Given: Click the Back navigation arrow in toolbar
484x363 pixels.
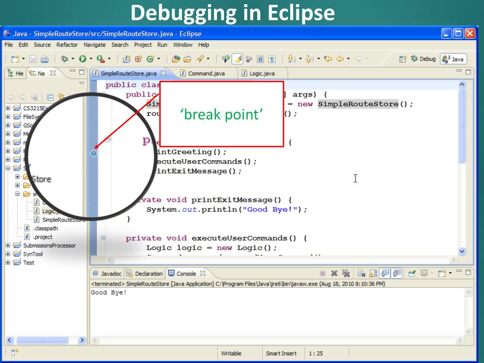Looking at the screenshot, I should [340, 59].
